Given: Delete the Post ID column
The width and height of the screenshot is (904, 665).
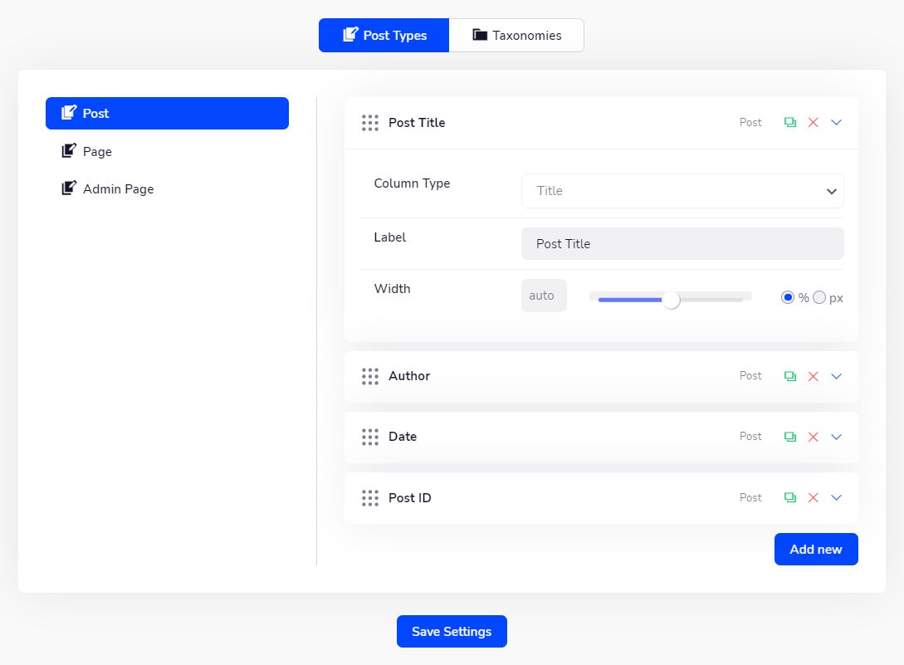Looking at the screenshot, I should (813, 498).
